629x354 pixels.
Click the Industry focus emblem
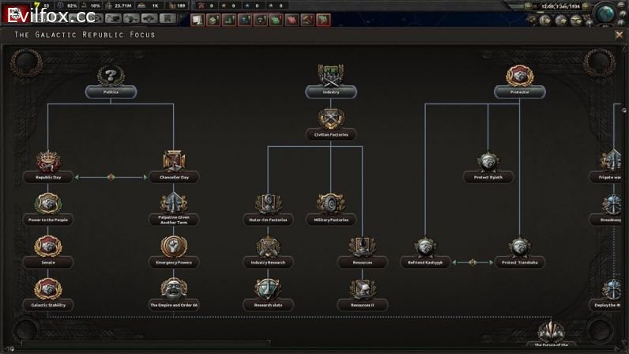click(330, 77)
